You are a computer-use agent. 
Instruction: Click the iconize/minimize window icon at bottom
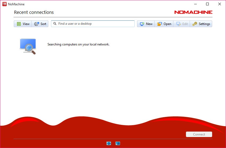(118, 143)
